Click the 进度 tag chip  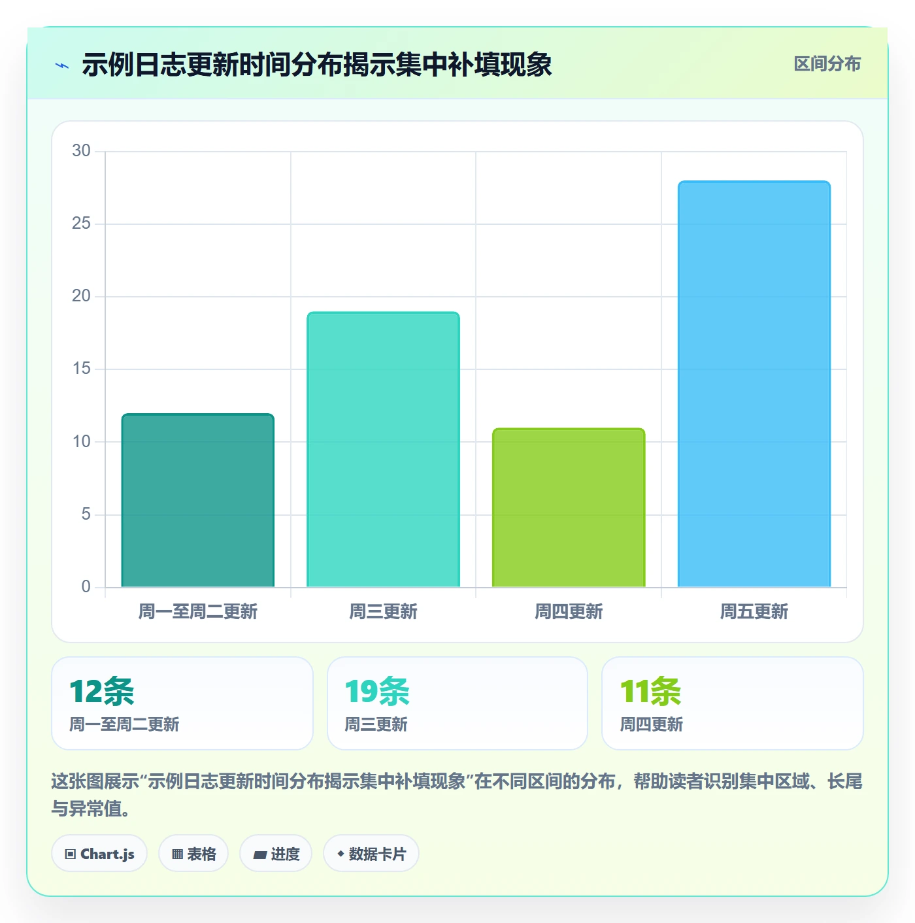[x=276, y=853]
